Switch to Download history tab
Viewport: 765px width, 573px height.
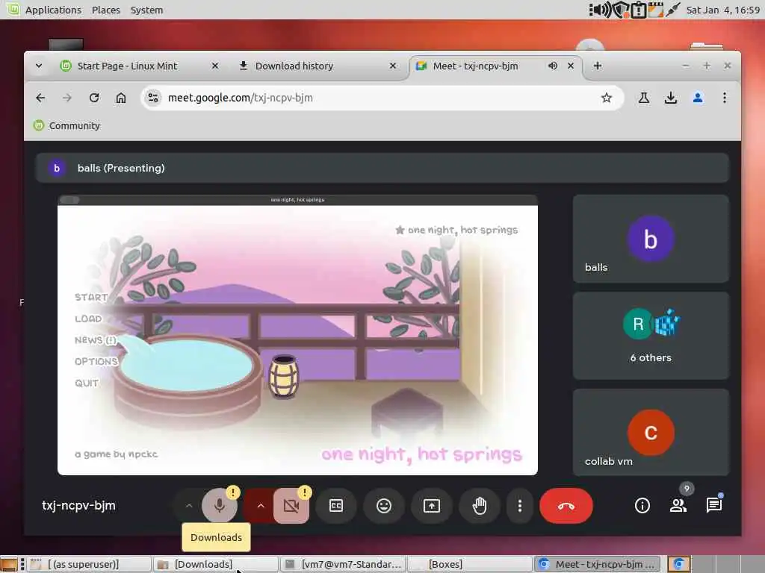[316, 66]
